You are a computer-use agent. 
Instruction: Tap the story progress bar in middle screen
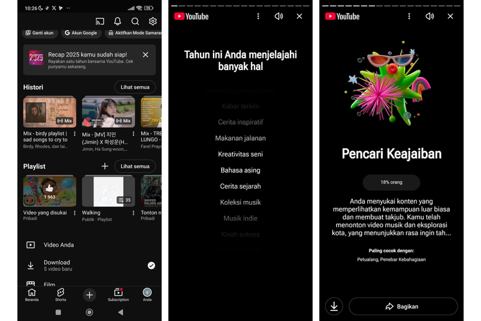(240, 6)
